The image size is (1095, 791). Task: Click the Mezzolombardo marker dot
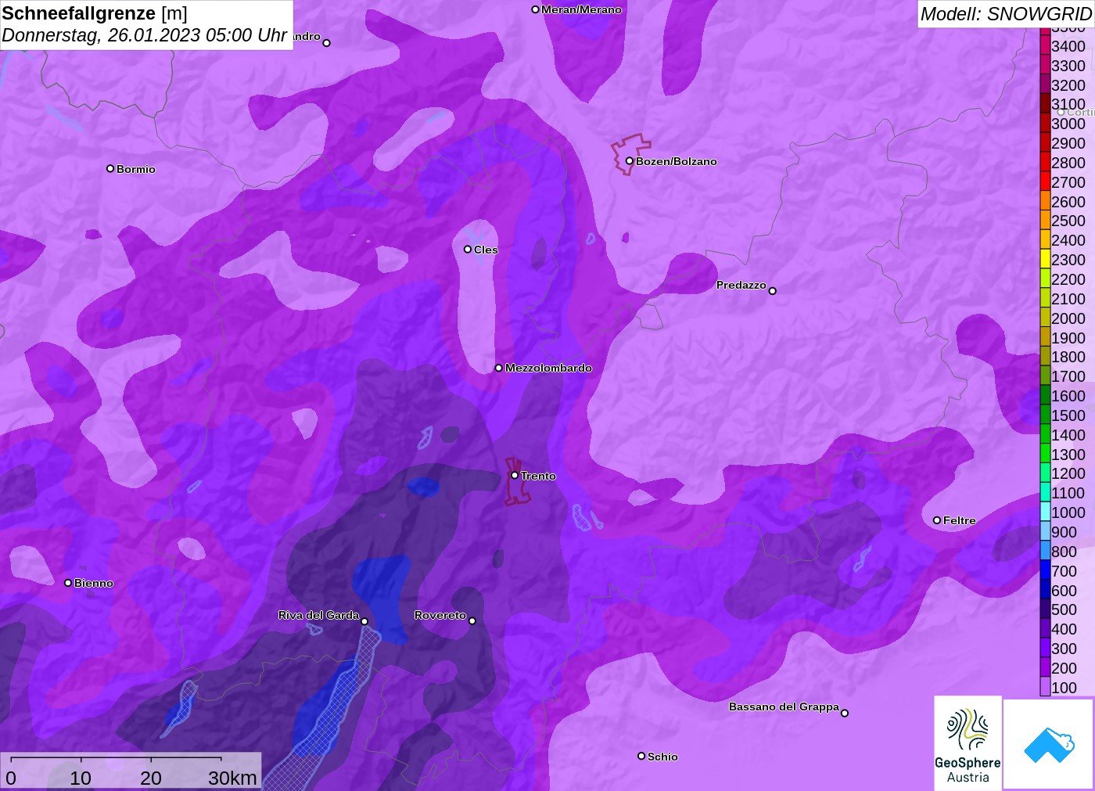(499, 368)
